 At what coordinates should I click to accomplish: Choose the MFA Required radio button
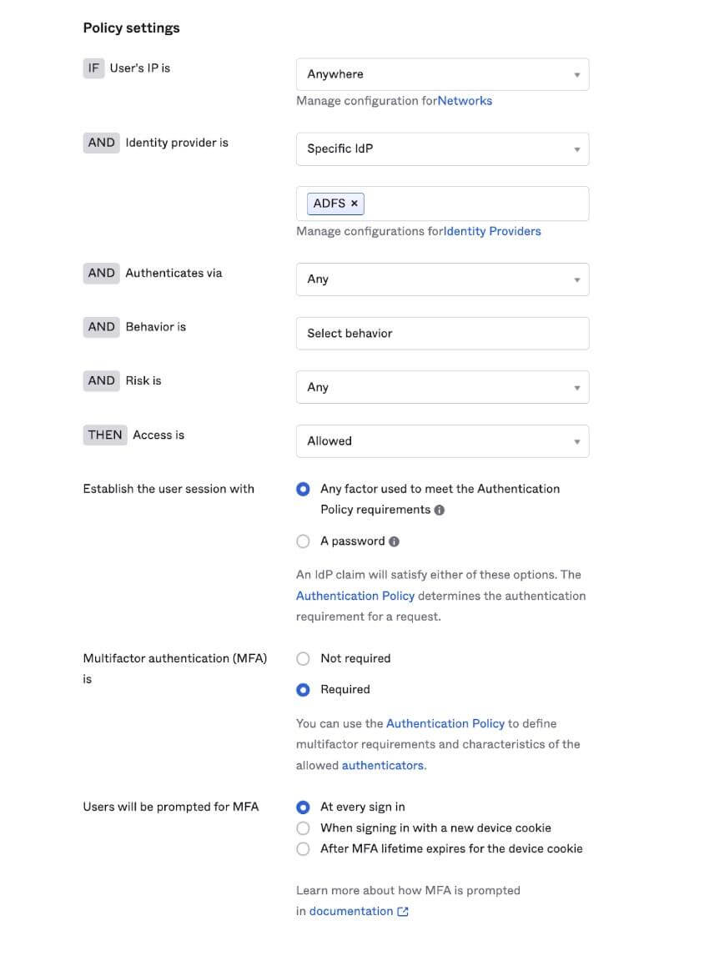[x=304, y=689]
